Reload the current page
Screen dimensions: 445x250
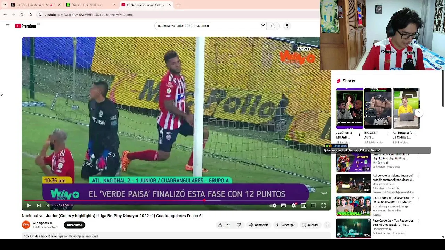22,15
